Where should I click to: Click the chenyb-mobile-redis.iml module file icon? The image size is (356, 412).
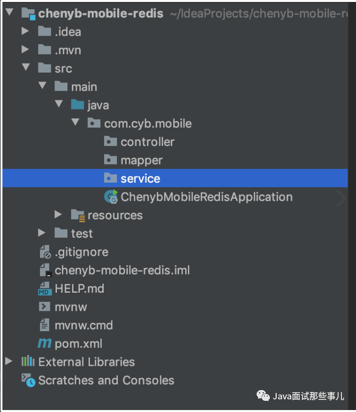[x=45, y=270]
